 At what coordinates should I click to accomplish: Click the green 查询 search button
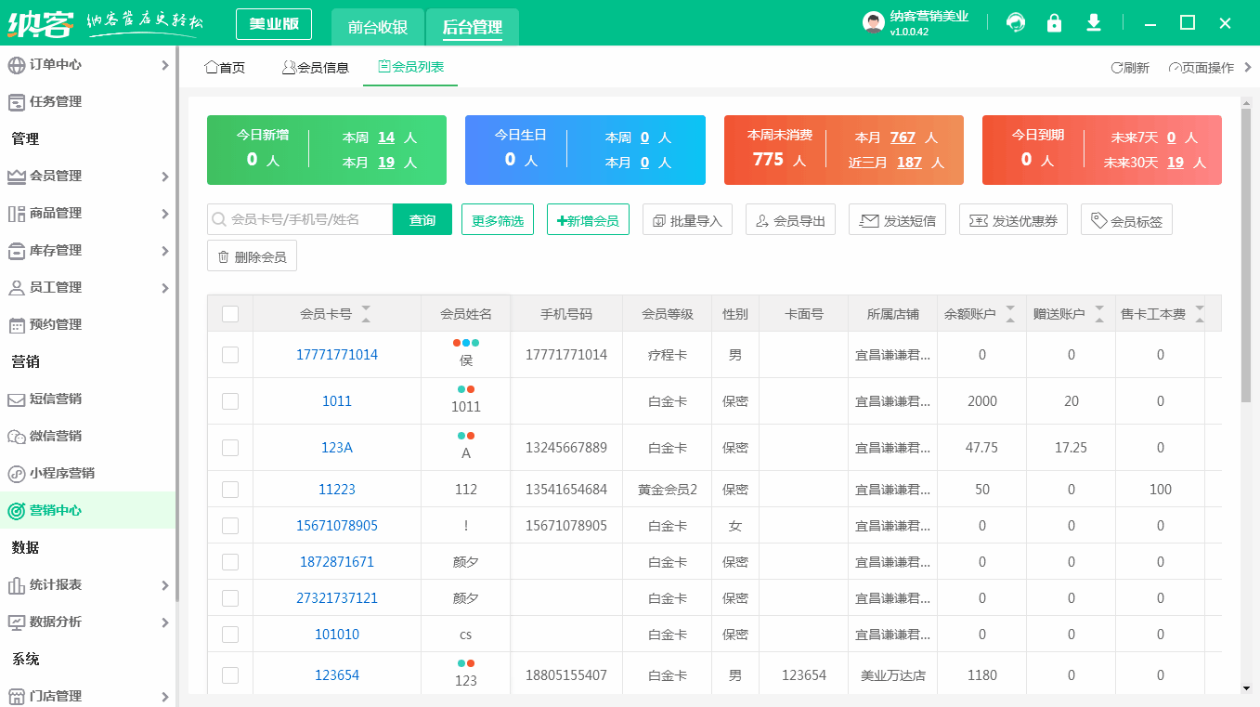422,219
